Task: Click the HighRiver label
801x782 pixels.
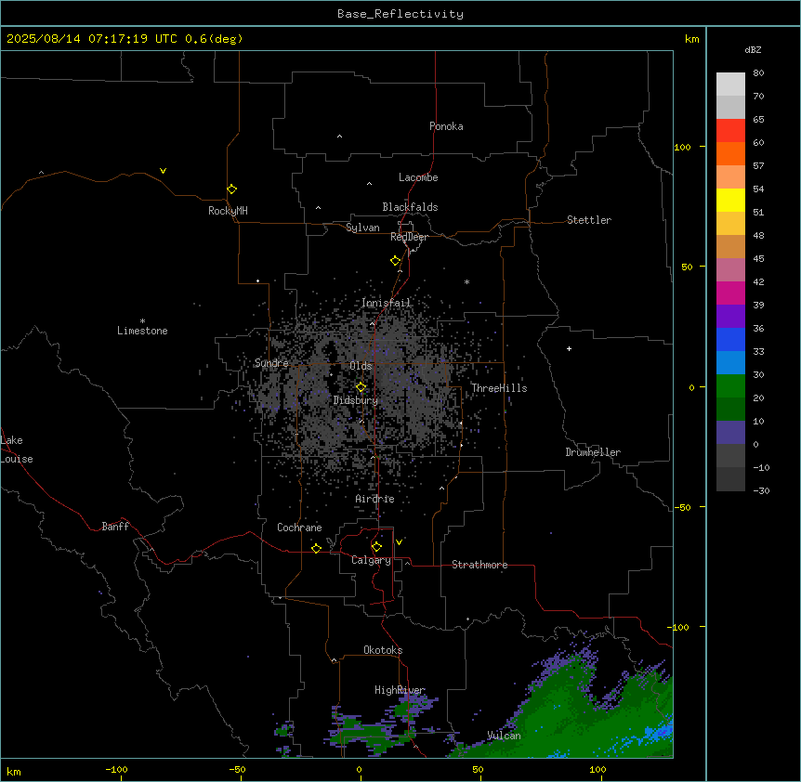Action: (400, 690)
